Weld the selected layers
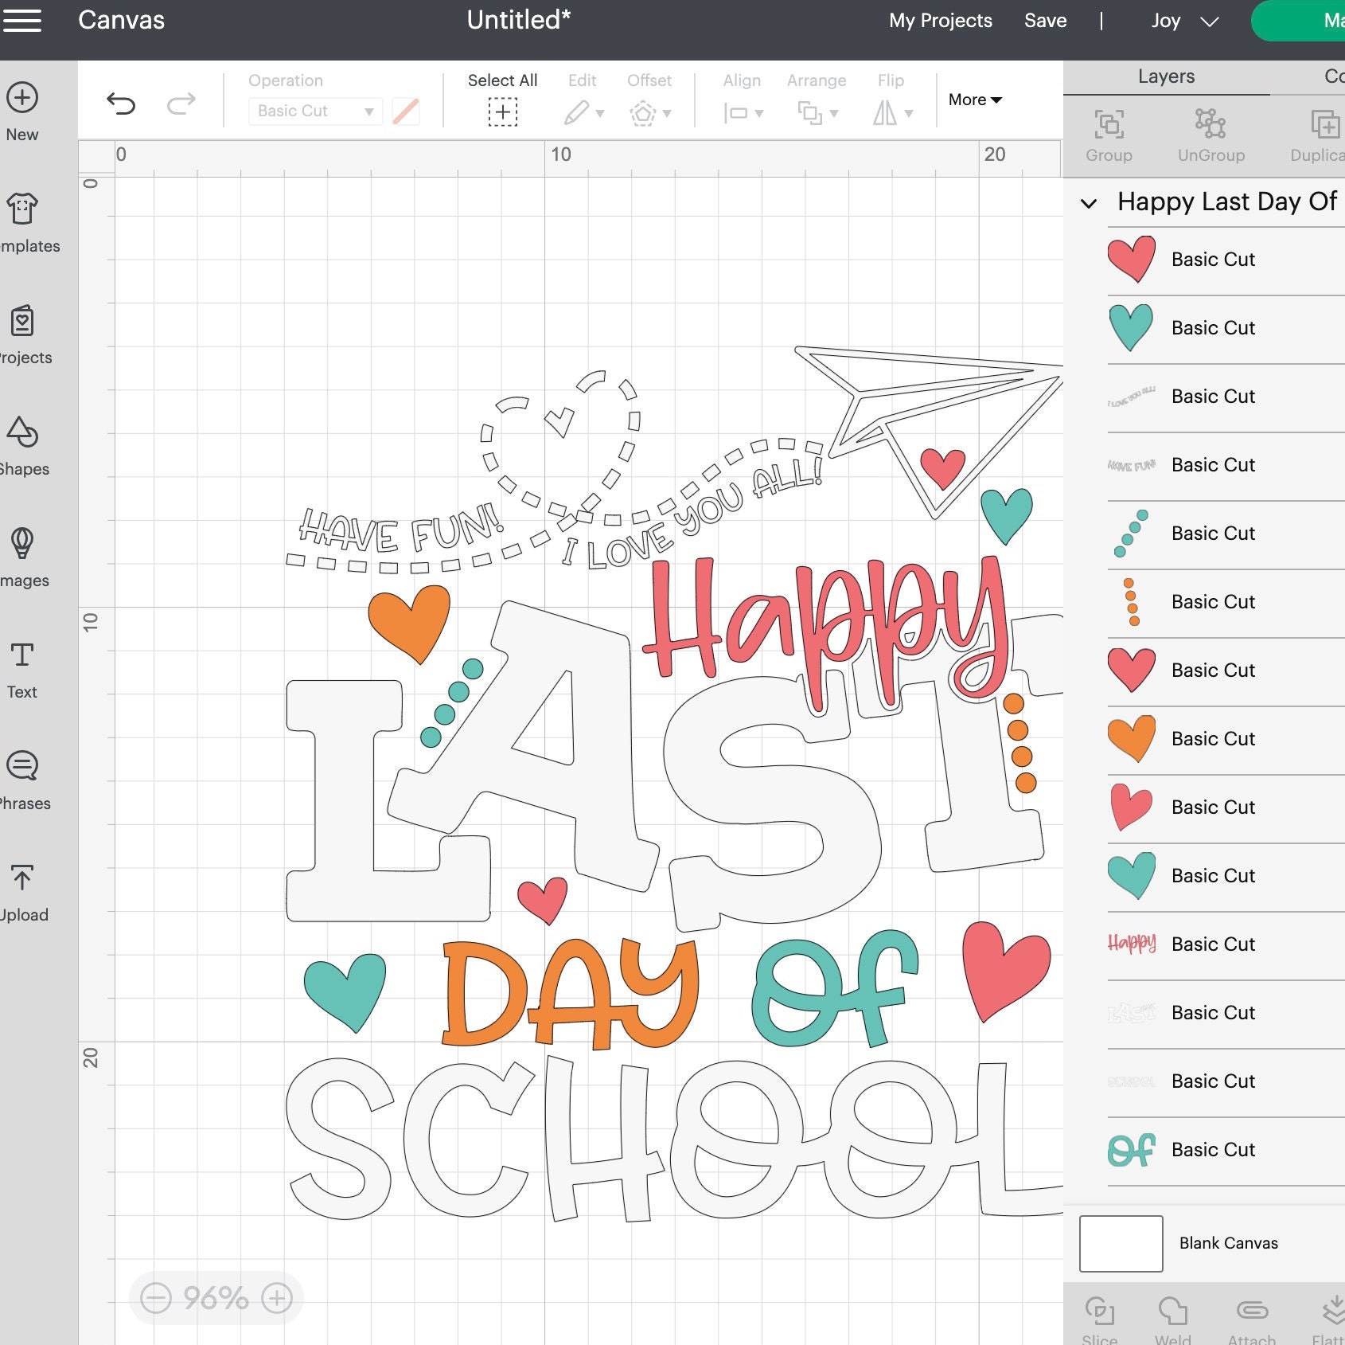 tap(1170, 1314)
